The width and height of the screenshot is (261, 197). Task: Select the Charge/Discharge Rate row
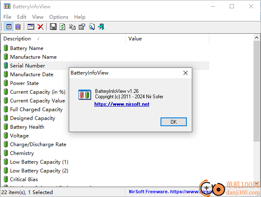(x=105, y=144)
